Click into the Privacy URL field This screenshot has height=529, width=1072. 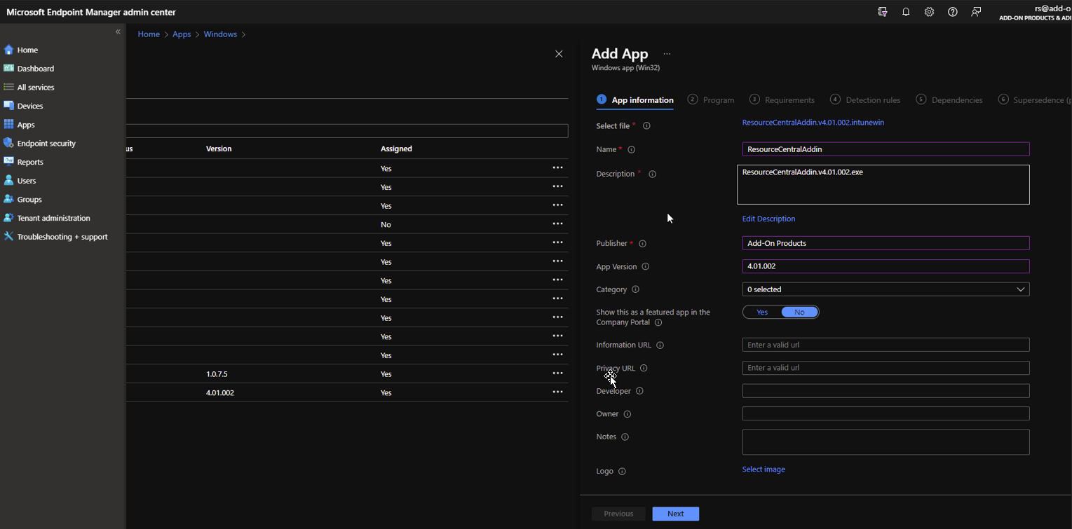click(886, 368)
